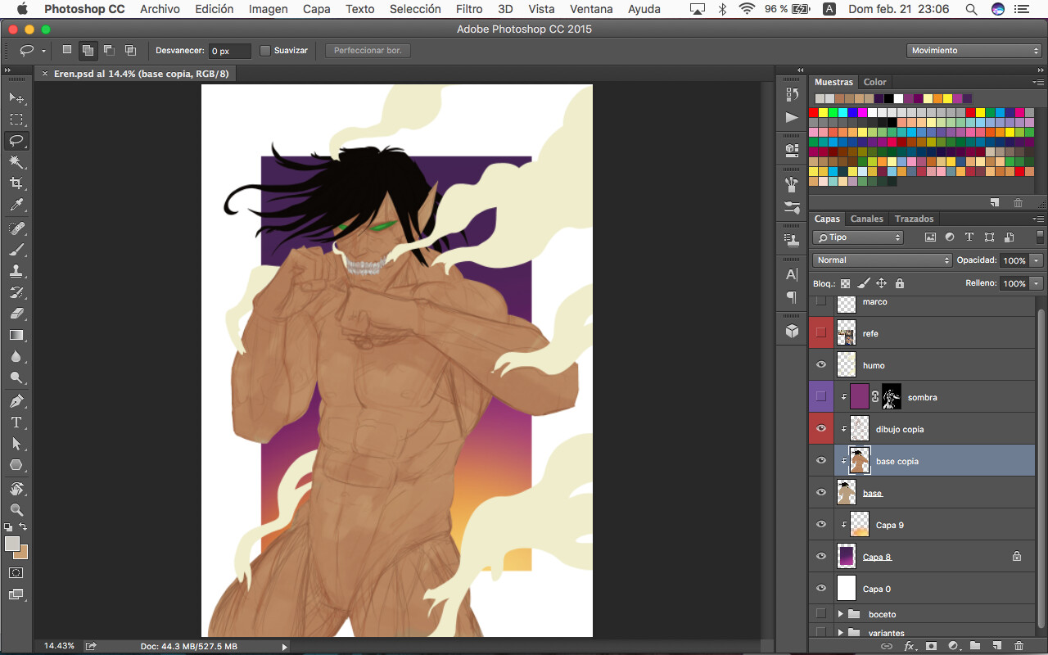Screen dimensions: 1048x655
Task: Select the Healing Brush tool
Action: [x=16, y=228]
